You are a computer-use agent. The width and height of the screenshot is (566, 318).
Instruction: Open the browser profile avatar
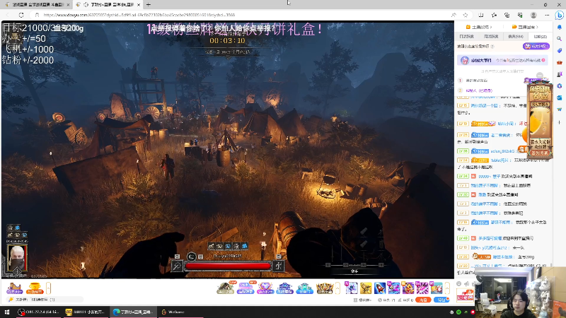[x=533, y=15]
